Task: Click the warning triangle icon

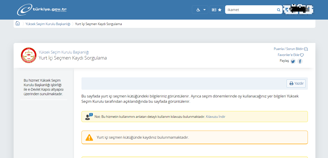Action: pos(89,137)
